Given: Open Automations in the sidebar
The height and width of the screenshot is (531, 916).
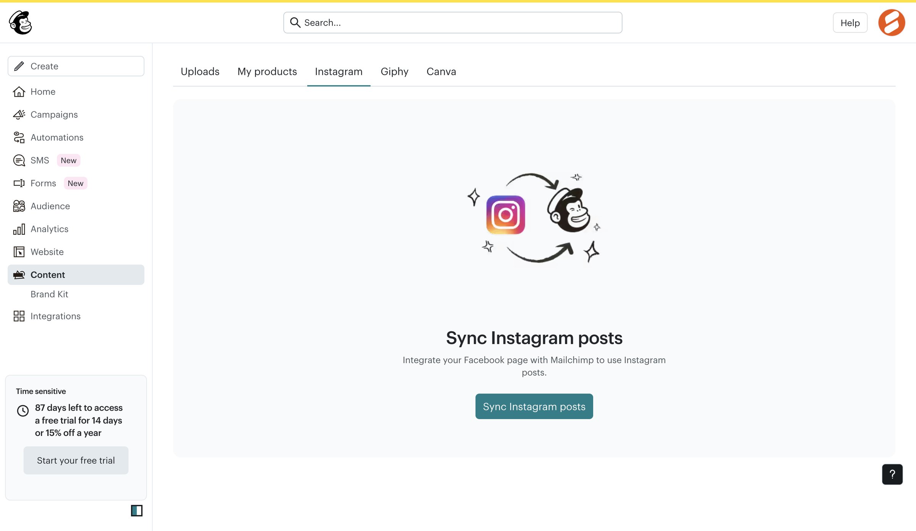Looking at the screenshot, I should click(x=76, y=137).
